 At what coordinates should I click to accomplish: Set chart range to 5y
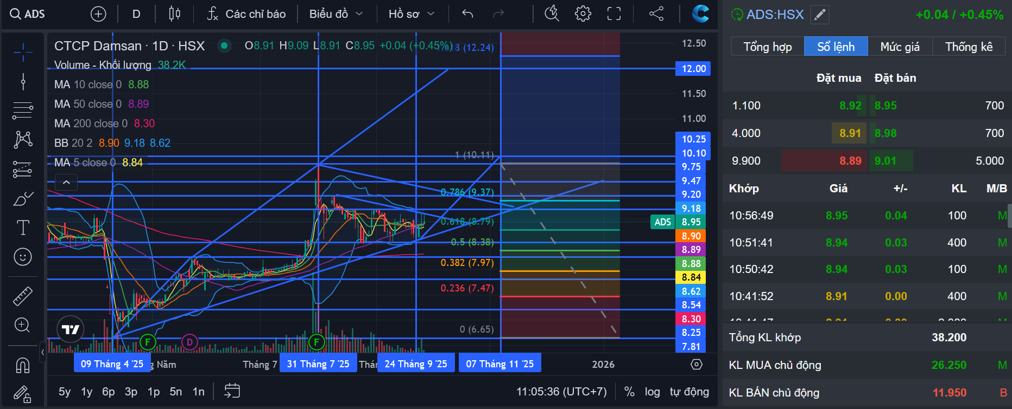pos(65,391)
